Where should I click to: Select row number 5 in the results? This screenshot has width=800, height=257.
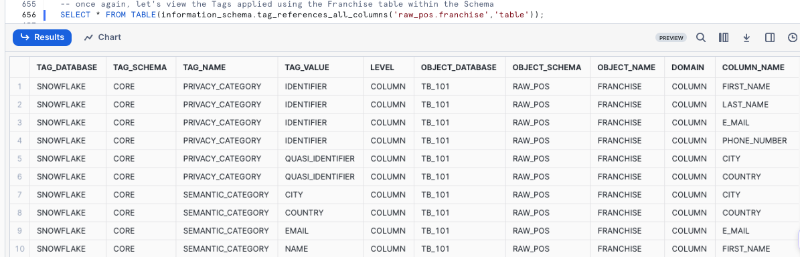click(x=19, y=159)
